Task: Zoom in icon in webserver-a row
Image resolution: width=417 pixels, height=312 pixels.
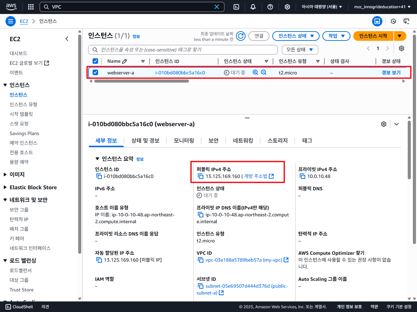Action: (x=255, y=73)
